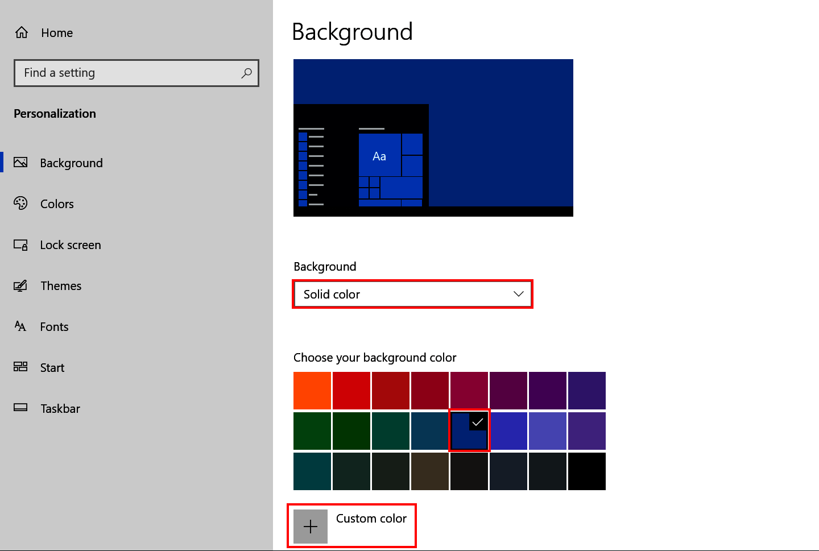Click the plus icon next to Custom color
Screen dimensions: 819x551
311,526
